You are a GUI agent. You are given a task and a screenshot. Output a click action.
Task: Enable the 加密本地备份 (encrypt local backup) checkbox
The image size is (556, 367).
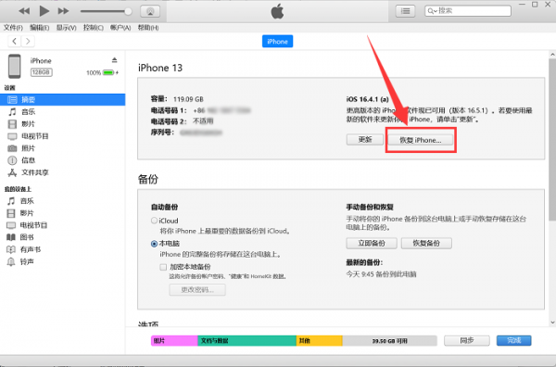click(x=163, y=267)
